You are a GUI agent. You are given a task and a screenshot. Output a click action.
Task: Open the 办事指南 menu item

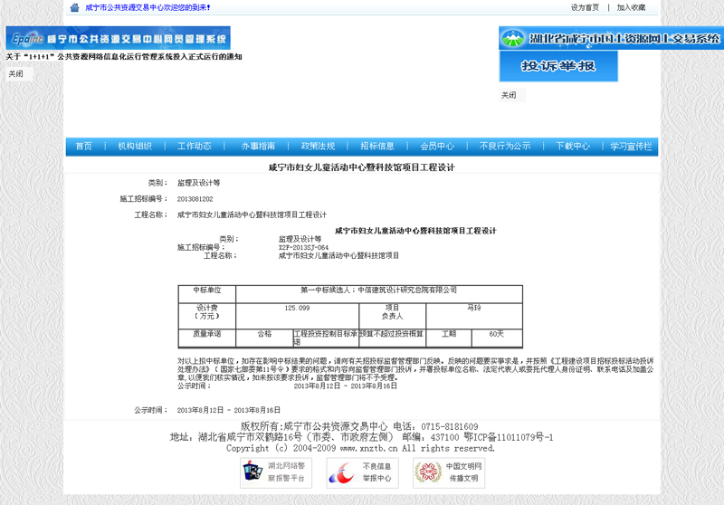pyautogui.click(x=258, y=147)
